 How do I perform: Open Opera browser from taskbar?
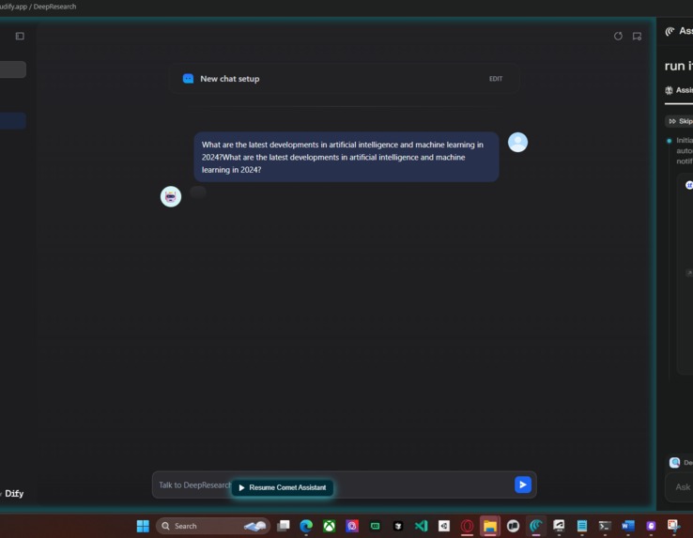[x=467, y=526]
